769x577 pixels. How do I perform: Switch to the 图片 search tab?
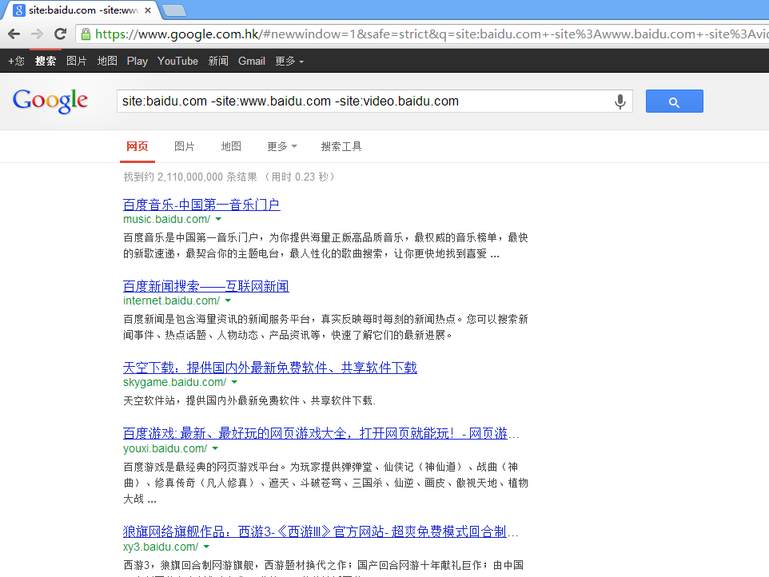coord(185,146)
